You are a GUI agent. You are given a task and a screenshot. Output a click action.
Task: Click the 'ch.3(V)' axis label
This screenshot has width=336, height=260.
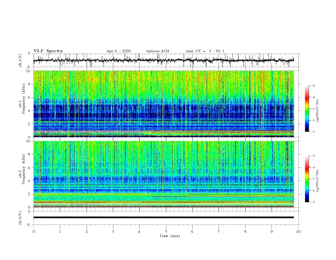[x=20, y=218]
